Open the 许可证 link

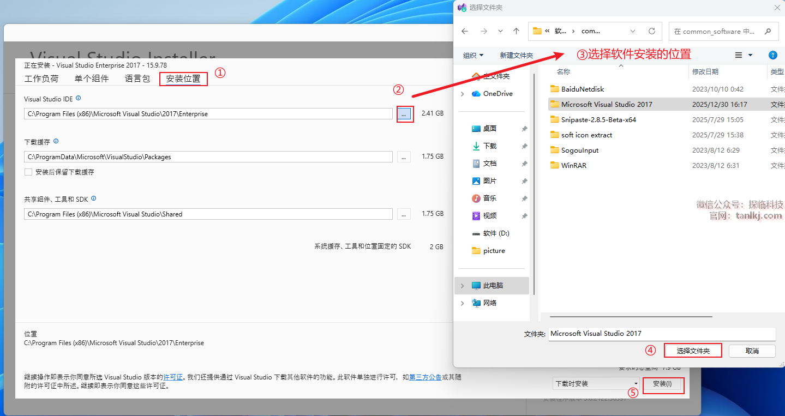pyautogui.click(x=173, y=377)
